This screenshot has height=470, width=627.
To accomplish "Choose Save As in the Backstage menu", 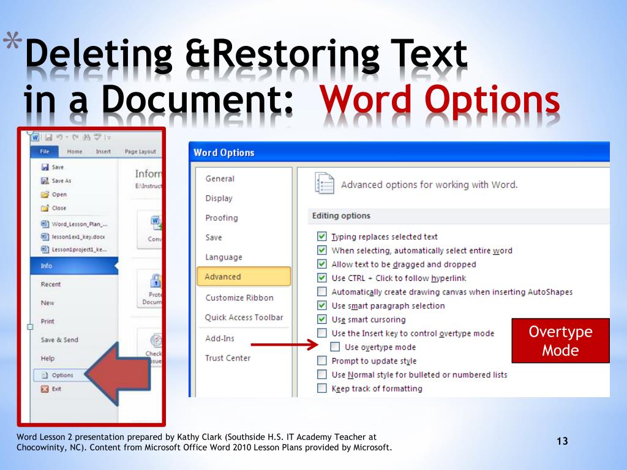I will point(56,181).
